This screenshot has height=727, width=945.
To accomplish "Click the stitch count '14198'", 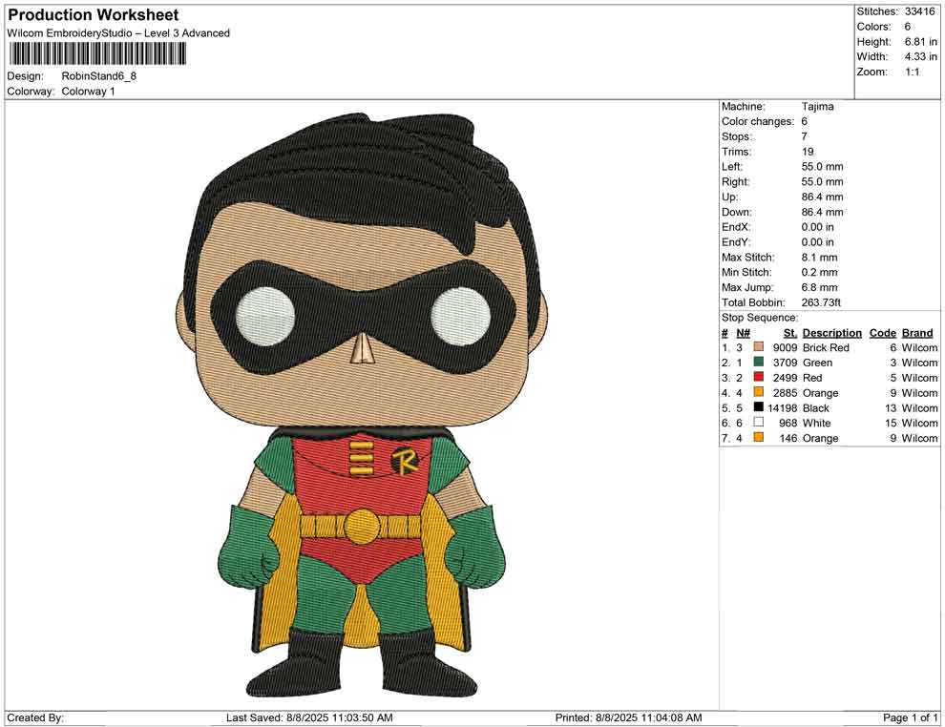I will tap(782, 407).
